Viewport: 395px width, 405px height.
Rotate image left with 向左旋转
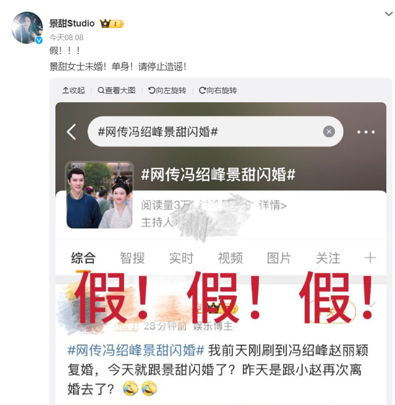point(167,90)
